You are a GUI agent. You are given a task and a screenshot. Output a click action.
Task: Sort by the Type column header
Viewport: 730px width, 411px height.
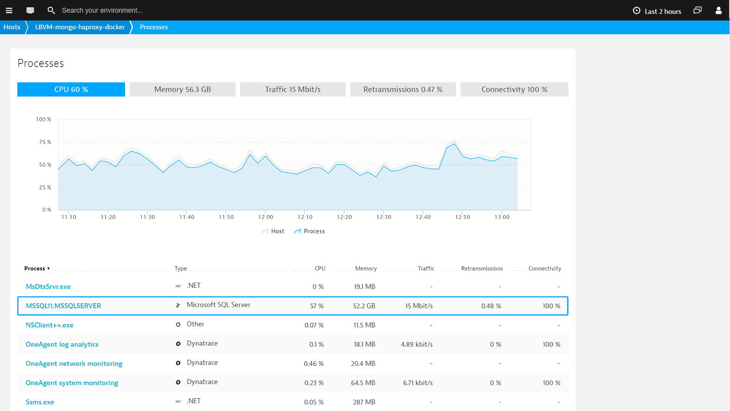(181, 269)
